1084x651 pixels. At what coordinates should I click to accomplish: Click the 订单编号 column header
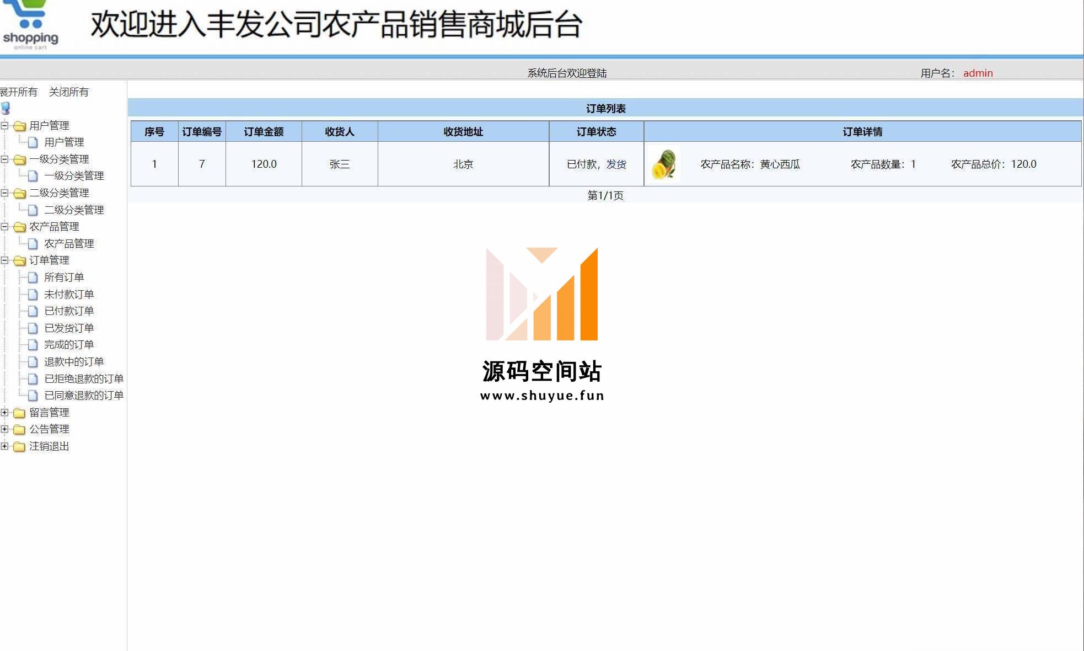[x=202, y=132]
